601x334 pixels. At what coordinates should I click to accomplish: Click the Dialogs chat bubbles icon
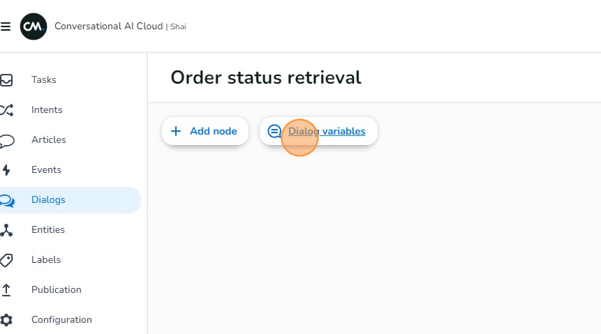[x=6, y=200]
